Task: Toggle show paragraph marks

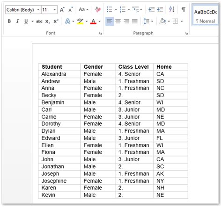Action: [x=184, y=9]
